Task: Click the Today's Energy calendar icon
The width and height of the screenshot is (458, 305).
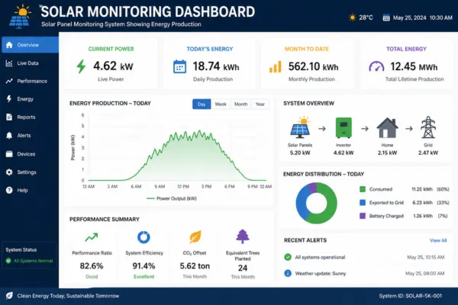Action: point(179,66)
